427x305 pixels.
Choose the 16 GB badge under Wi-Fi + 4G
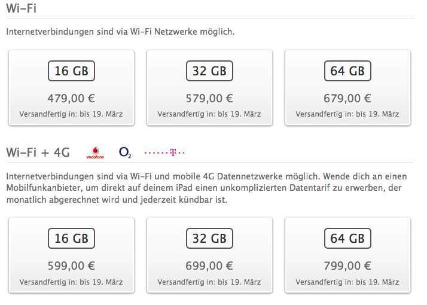71,239
